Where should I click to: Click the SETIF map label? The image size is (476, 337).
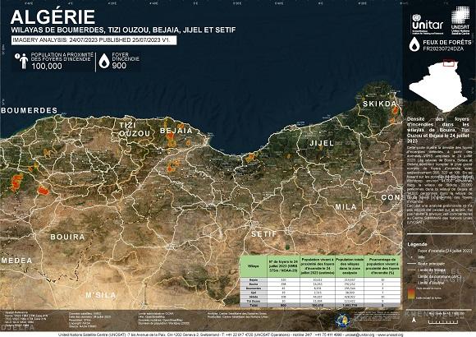click(x=264, y=234)
